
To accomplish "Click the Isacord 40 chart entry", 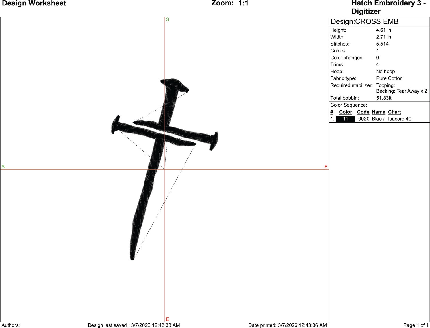I will pos(400,119).
